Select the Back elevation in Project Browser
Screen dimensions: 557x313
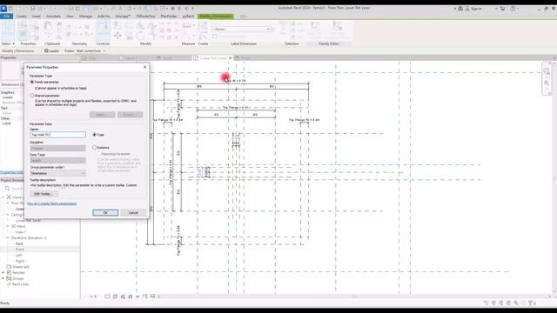(x=19, y=243)
